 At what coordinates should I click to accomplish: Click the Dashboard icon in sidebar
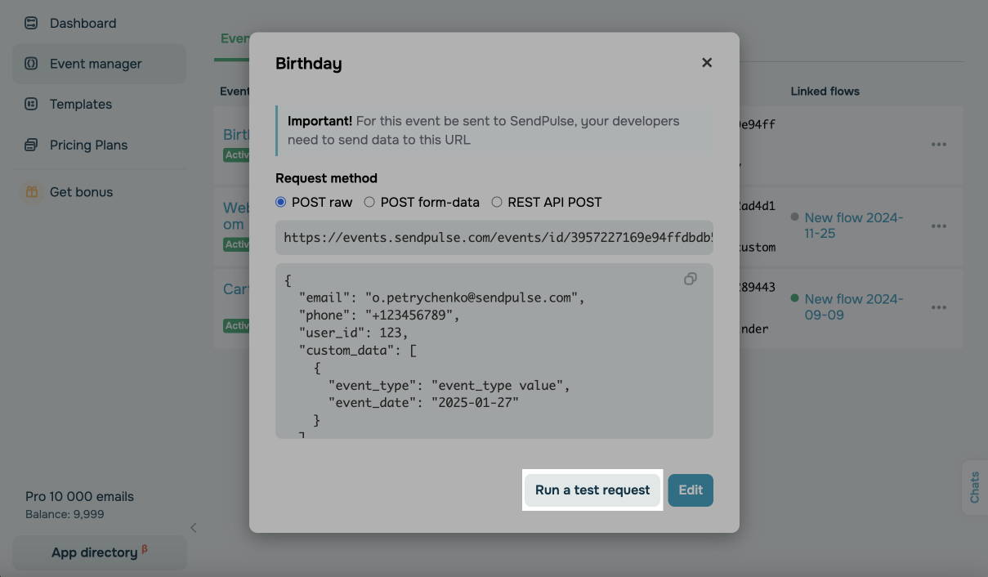(x=31, y=23)
